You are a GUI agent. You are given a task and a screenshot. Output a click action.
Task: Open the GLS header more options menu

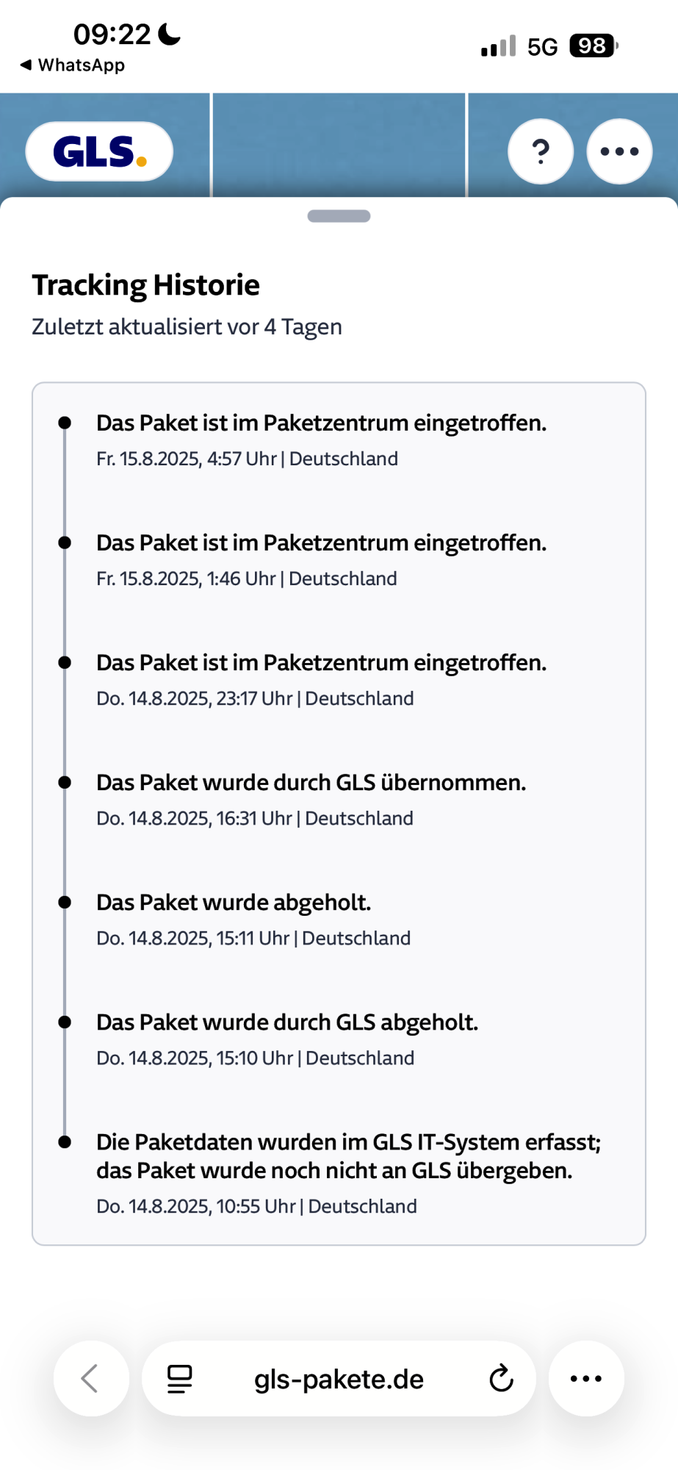coord(619,151)
